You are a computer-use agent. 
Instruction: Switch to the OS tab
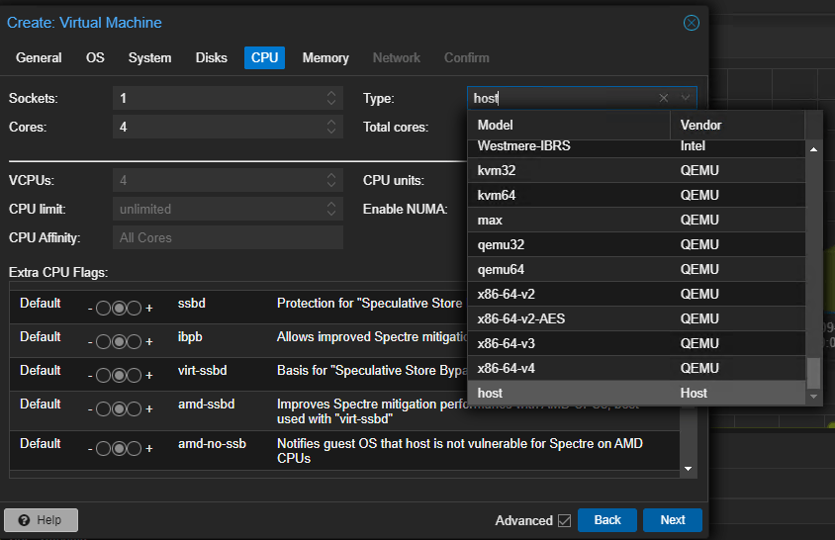95,57
